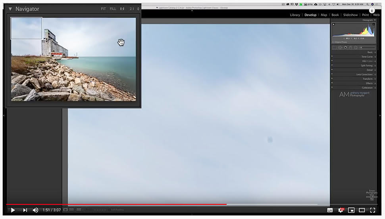This screenshot has width=385, height=219.
Task: Set Navigator zoom to 2:1
Action: pyautogui.click(x=132, y=9)
